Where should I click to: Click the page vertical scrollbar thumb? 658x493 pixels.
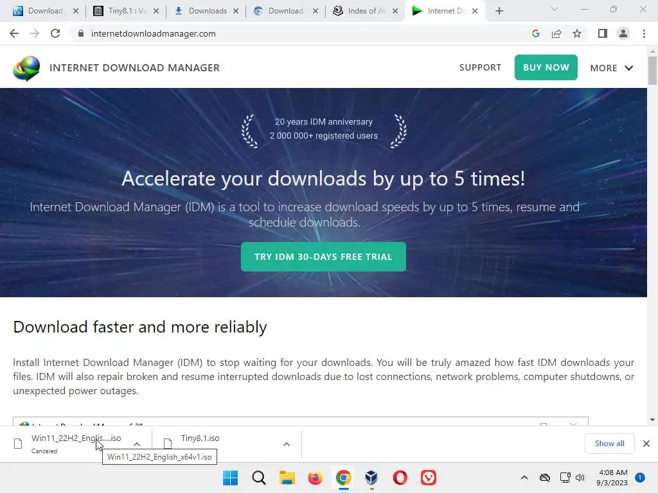tap(652, 70)
